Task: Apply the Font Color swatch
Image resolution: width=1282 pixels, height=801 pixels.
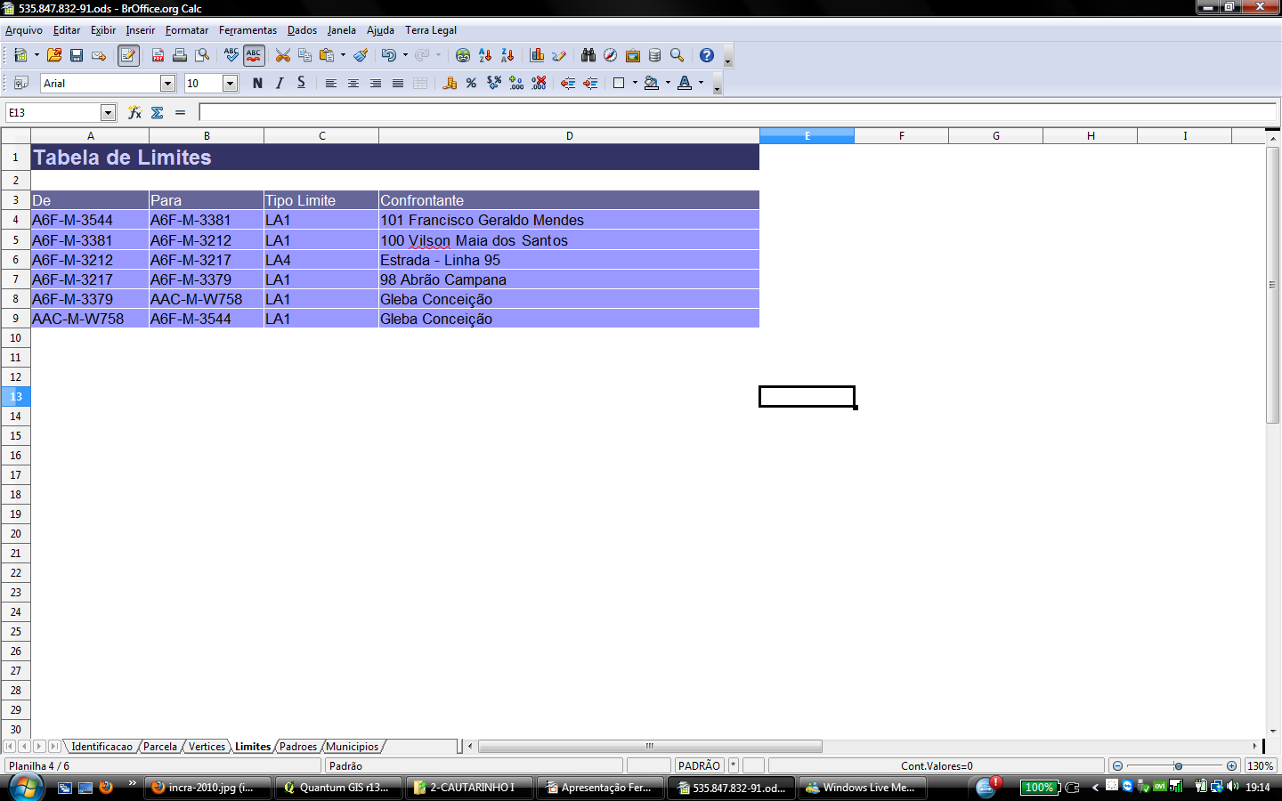Action: click(x=685, y=83)
